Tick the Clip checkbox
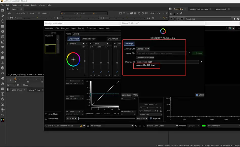 pyautogui.click(x=96, y=114)
